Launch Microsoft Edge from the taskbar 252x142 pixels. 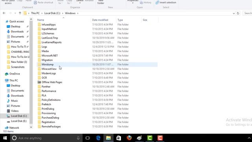98,138
